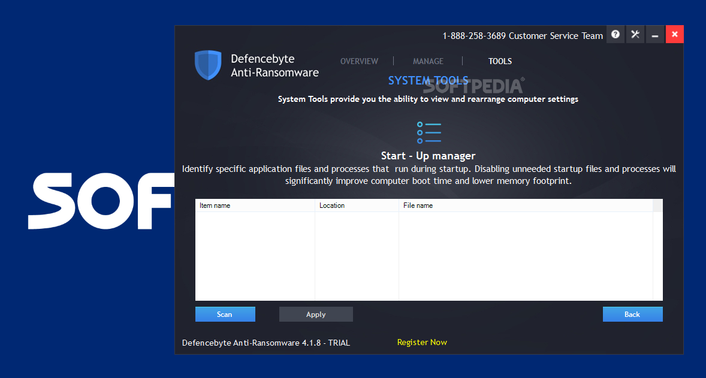Viewport: 706px width, 378px height.
Task: Switch to the OVERVIEW tab
Action: 359,61
